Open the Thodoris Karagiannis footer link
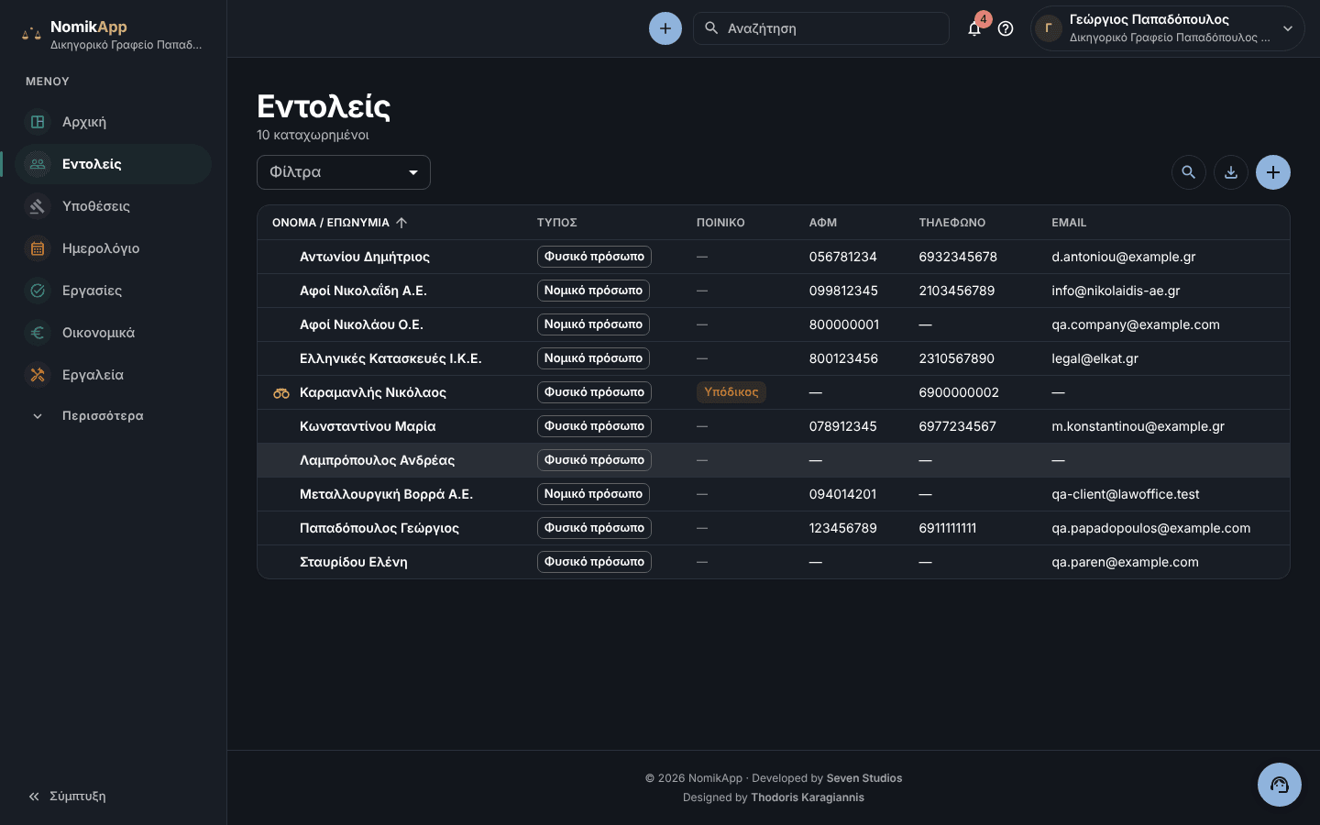This screenshot has height=825, width=1320. coord(808,797)
